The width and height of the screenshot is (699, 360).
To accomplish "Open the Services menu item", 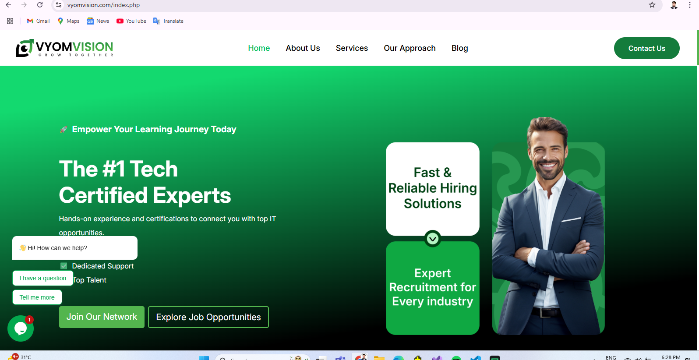I will pos(352,48).
